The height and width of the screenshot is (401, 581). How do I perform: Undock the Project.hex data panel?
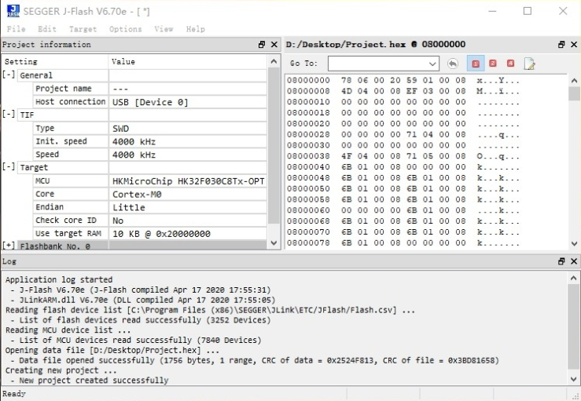(x=561, y=45)
